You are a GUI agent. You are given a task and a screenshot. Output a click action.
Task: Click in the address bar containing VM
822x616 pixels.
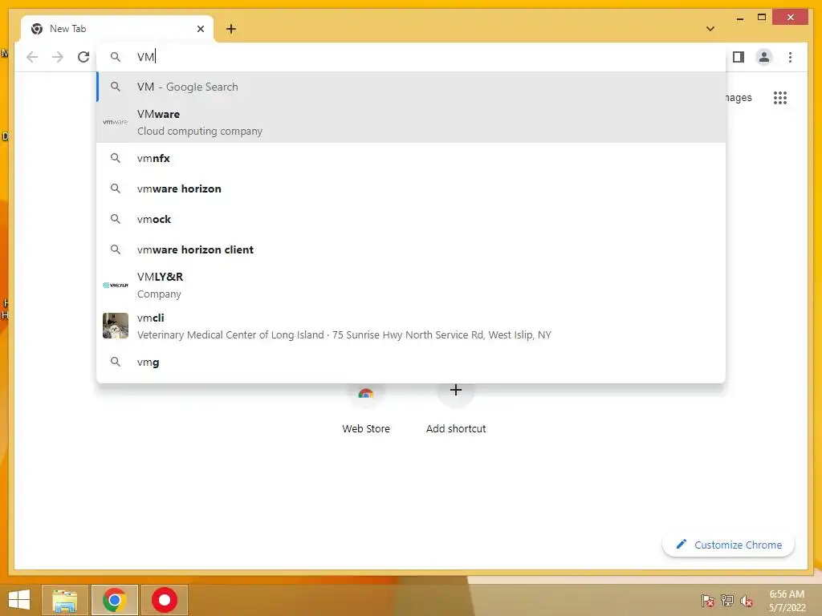pos(411,57)
